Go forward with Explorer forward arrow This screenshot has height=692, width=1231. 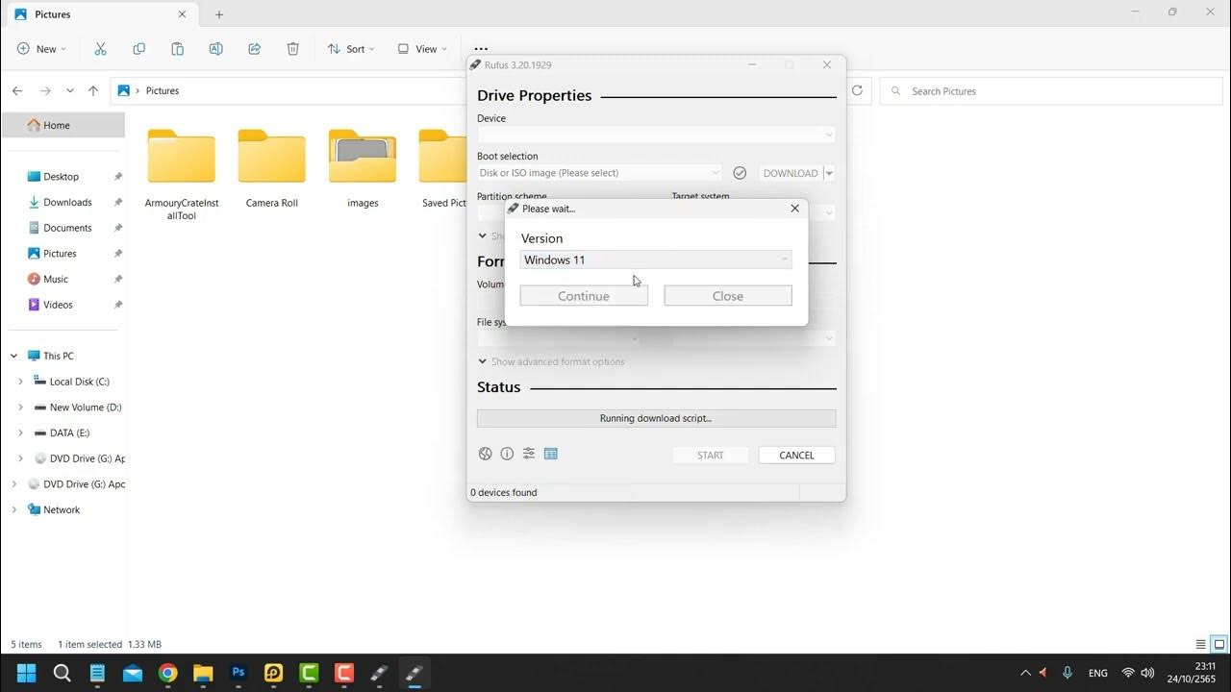click(44, 90)
